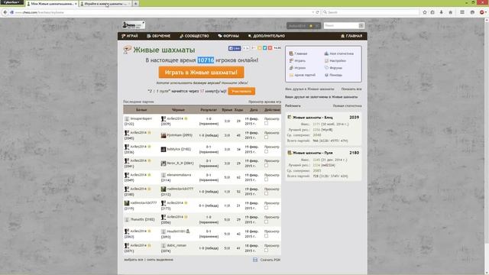The height and width of the screenshot is (275, 489).
Task: Click browser back arrow button
Action: pos(5,12)
